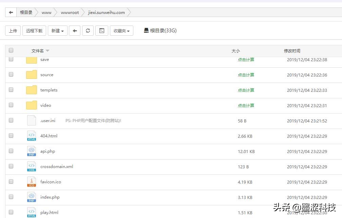The width and height of the screenshot is (342, 218).
Task: Refresh the file list
Action: click(x=88, y=31)
